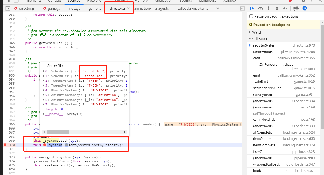
Task: Click the Step out of function arrow icon
Action: click(277, 8)
